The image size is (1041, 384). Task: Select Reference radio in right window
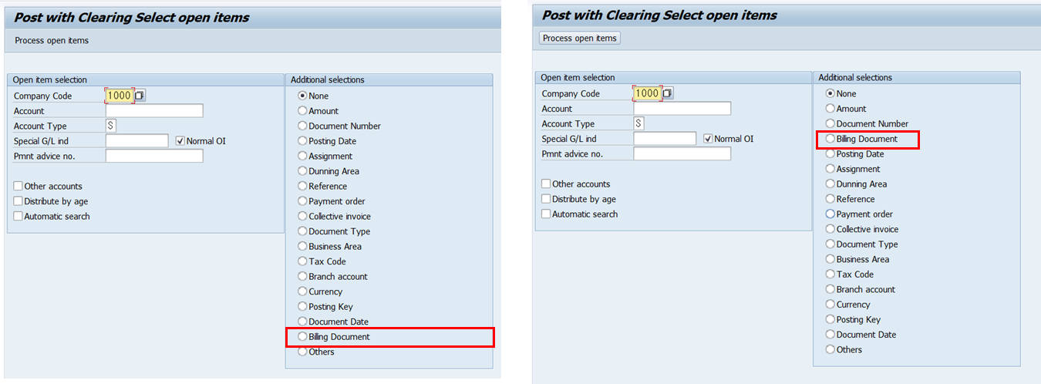[830, 199]
